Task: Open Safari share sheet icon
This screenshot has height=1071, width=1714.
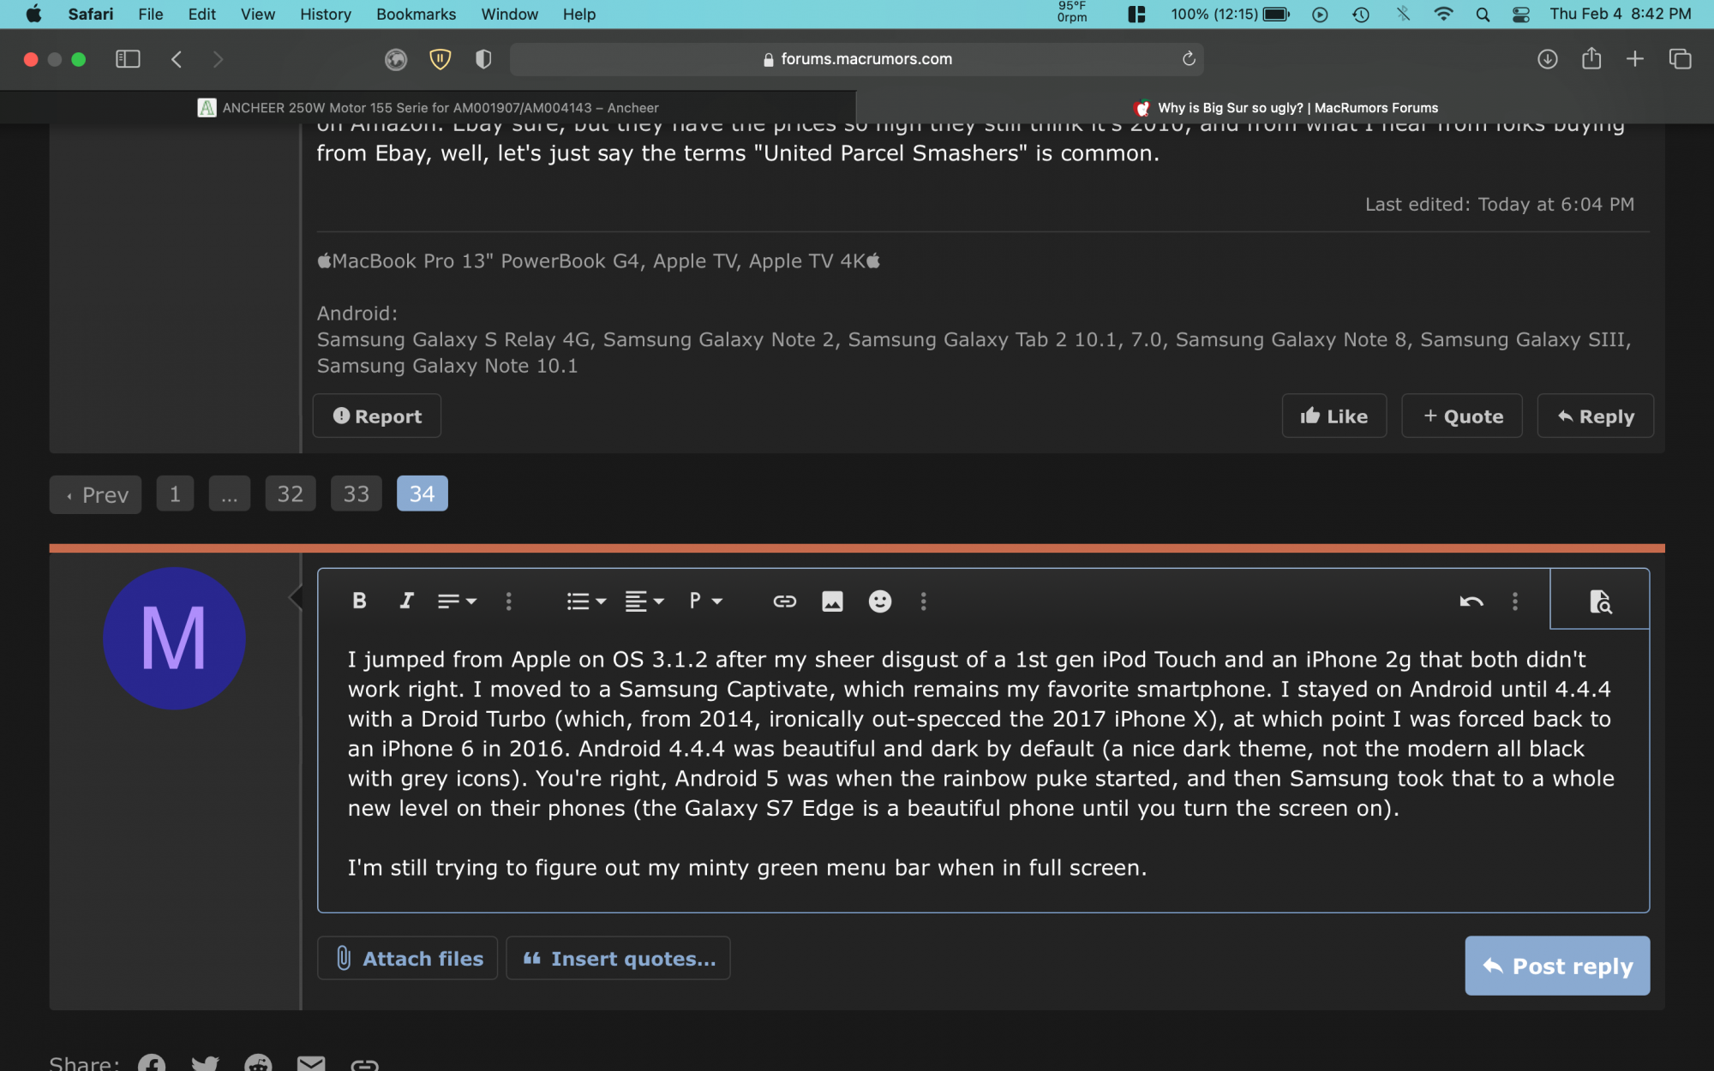Action: [1591, 59]
